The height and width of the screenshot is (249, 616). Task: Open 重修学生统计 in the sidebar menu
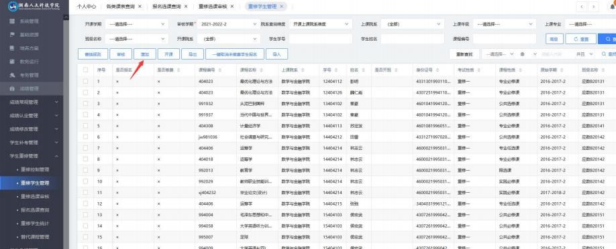point(35,224)
